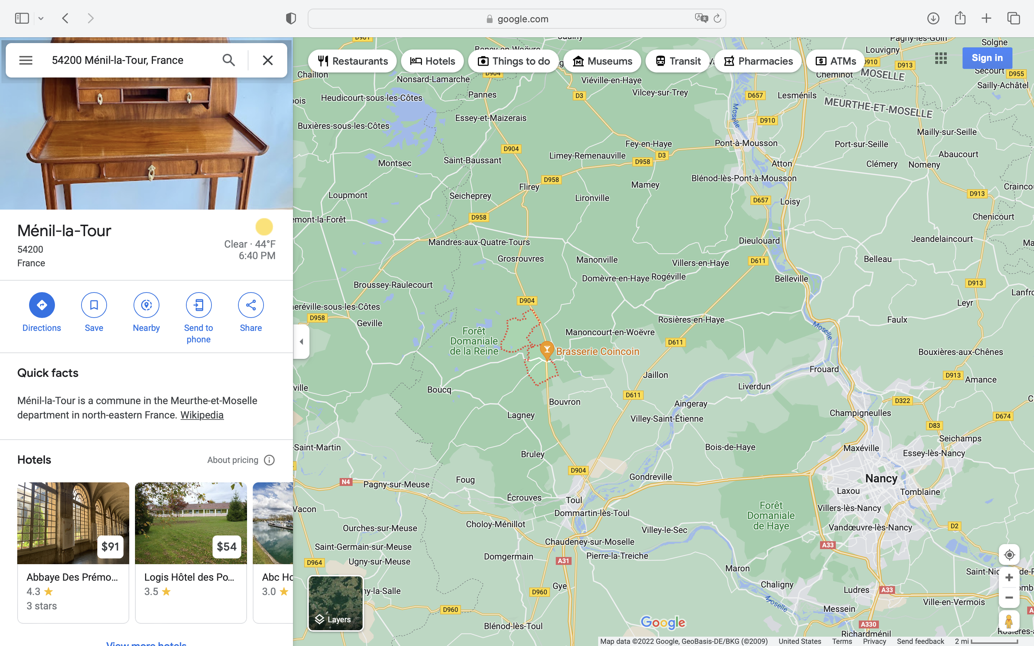The height and width of the screenshot is (646, 1034).
Task: Click the Share place icon
Action: pyautogui.click(x=251, y=305)
